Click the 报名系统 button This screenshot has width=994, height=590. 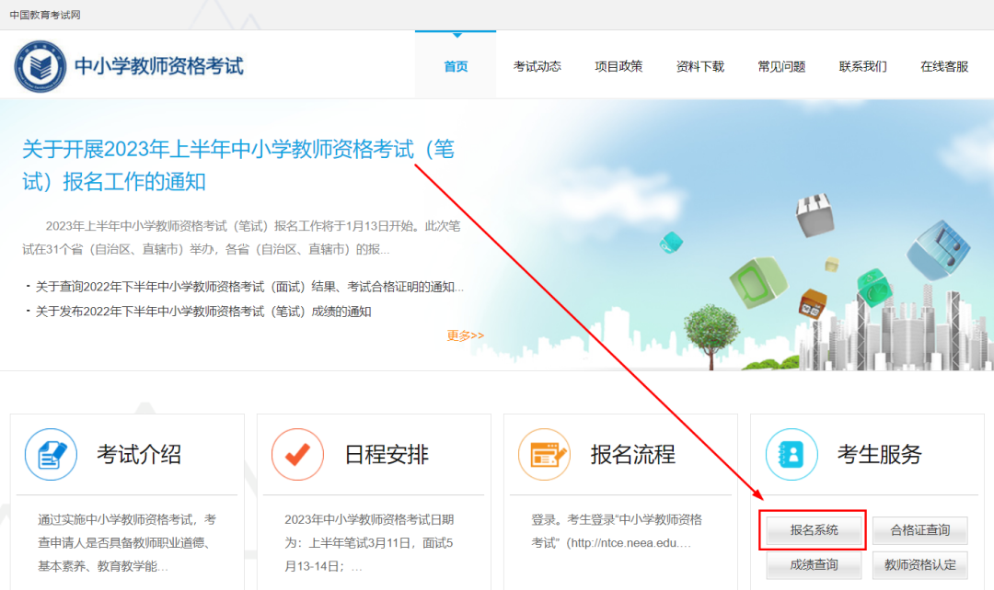point(814,530)
